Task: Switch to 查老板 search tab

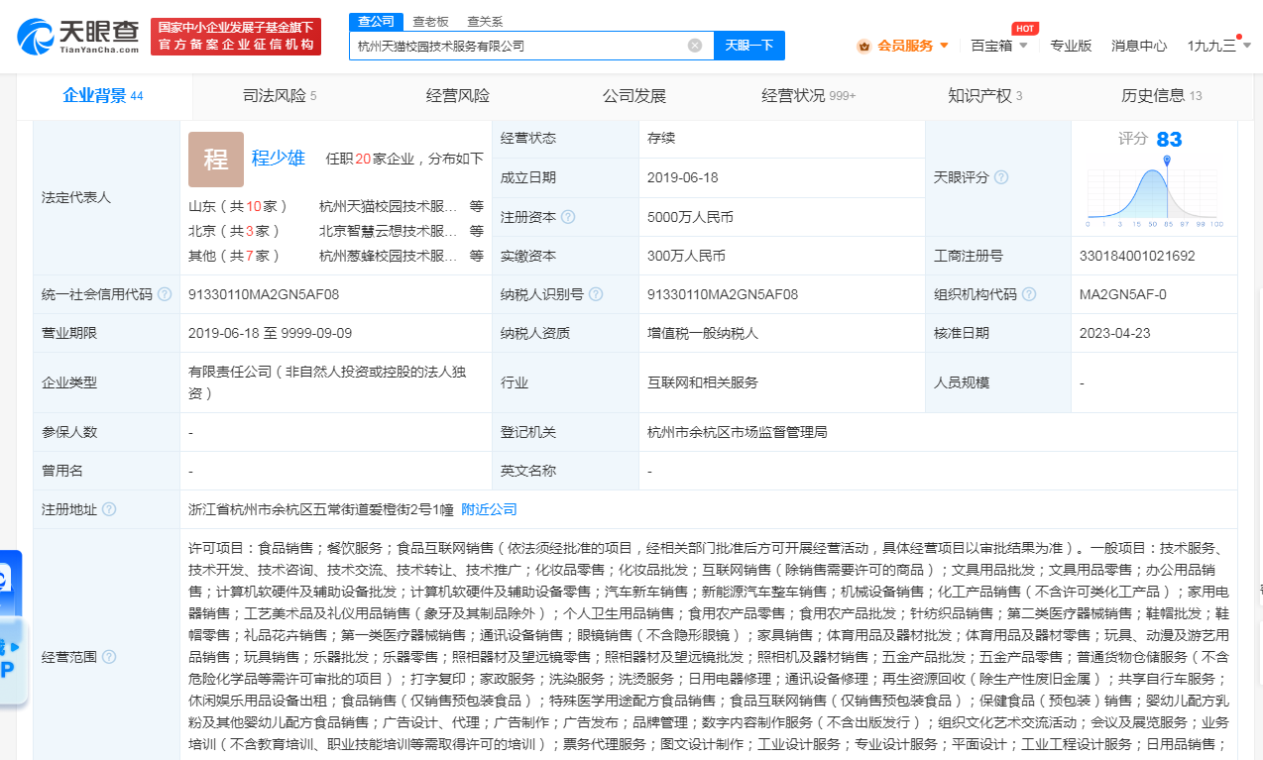Action: coord(430,21)
